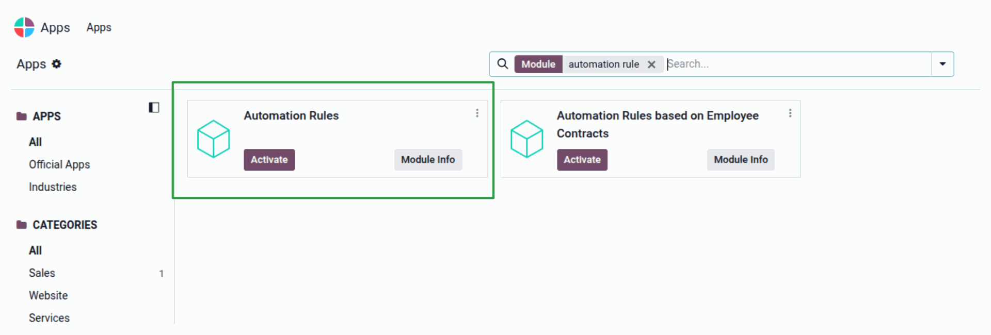Open Module Info for Automation Rules
Image resolution: width=991 pixels, height=335 pixels.
tap(428, 160)
